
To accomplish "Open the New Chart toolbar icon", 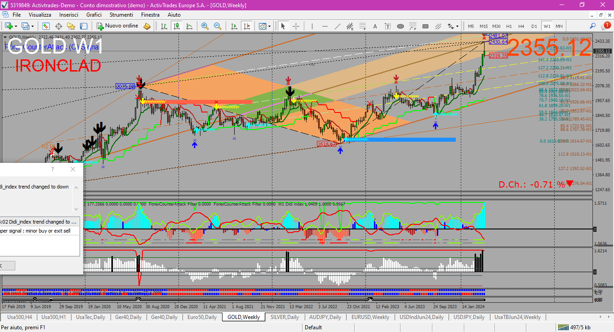I will coord(9,26).
